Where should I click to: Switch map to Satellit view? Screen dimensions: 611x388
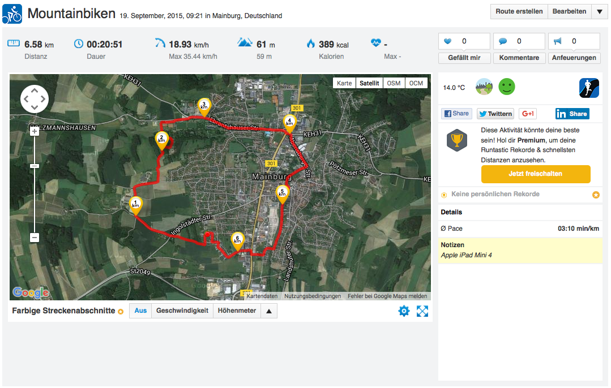pos(369,83)
